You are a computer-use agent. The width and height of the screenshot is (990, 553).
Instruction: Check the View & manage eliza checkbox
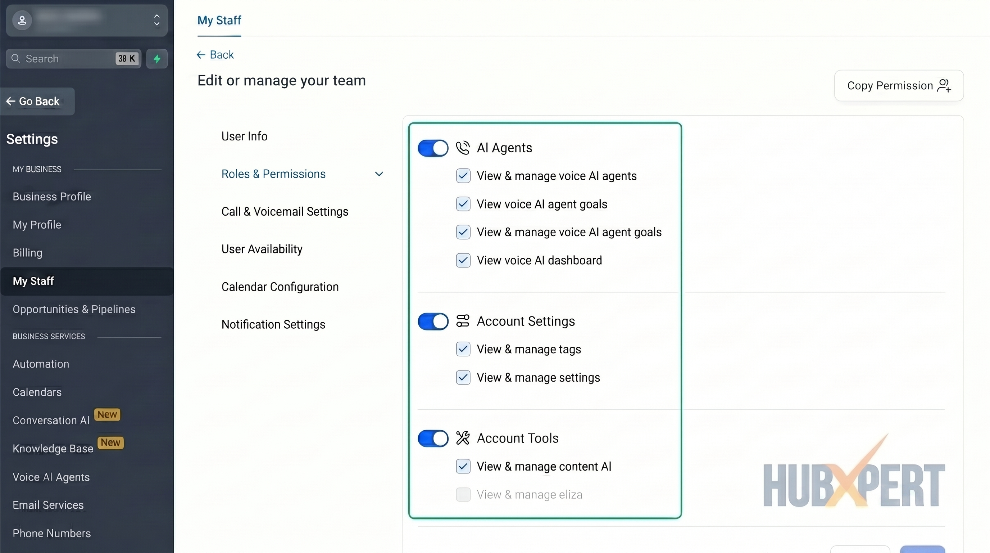pos(463,495)
